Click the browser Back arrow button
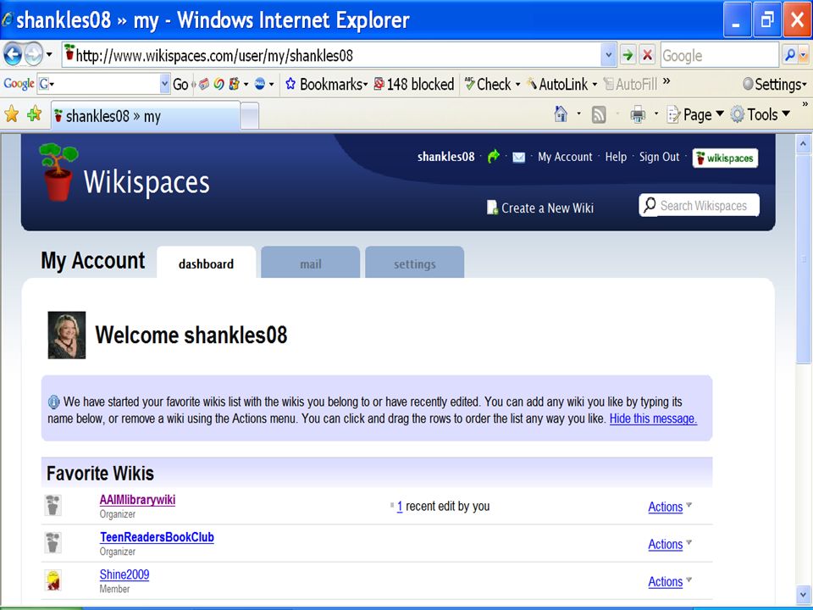 13,54
